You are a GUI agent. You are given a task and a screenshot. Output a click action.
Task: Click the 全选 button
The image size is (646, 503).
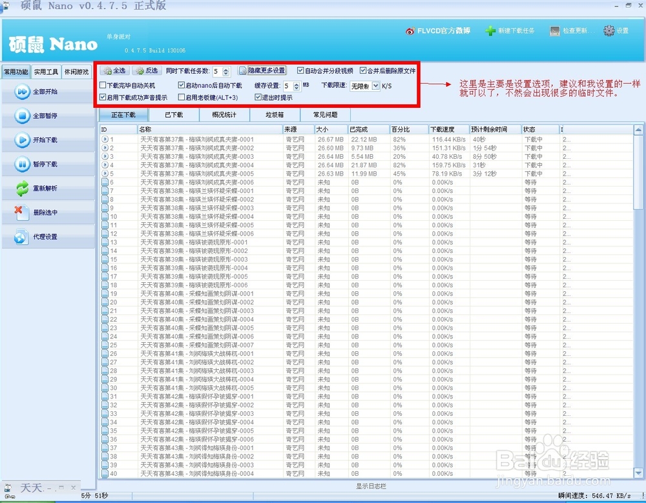point(114,71)
